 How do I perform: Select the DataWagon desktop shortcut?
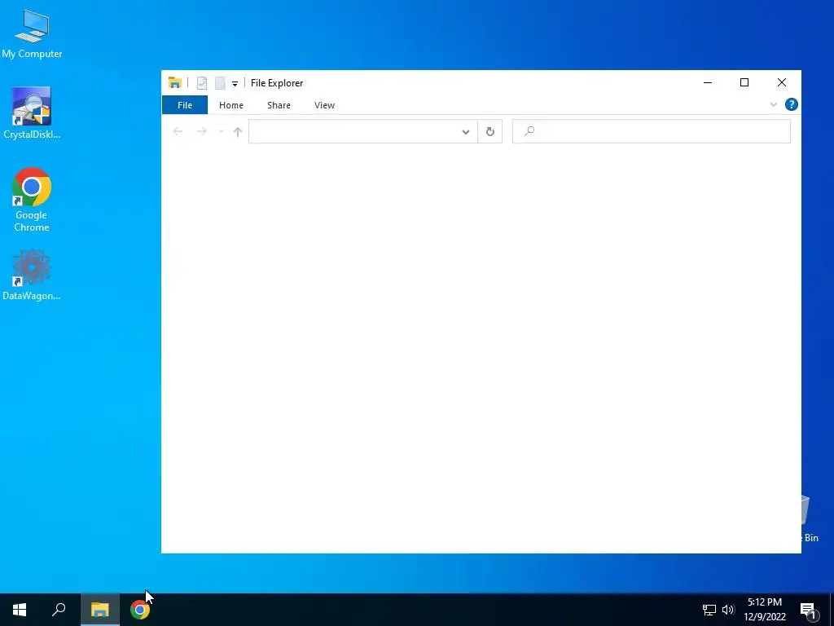coord(32,275)
